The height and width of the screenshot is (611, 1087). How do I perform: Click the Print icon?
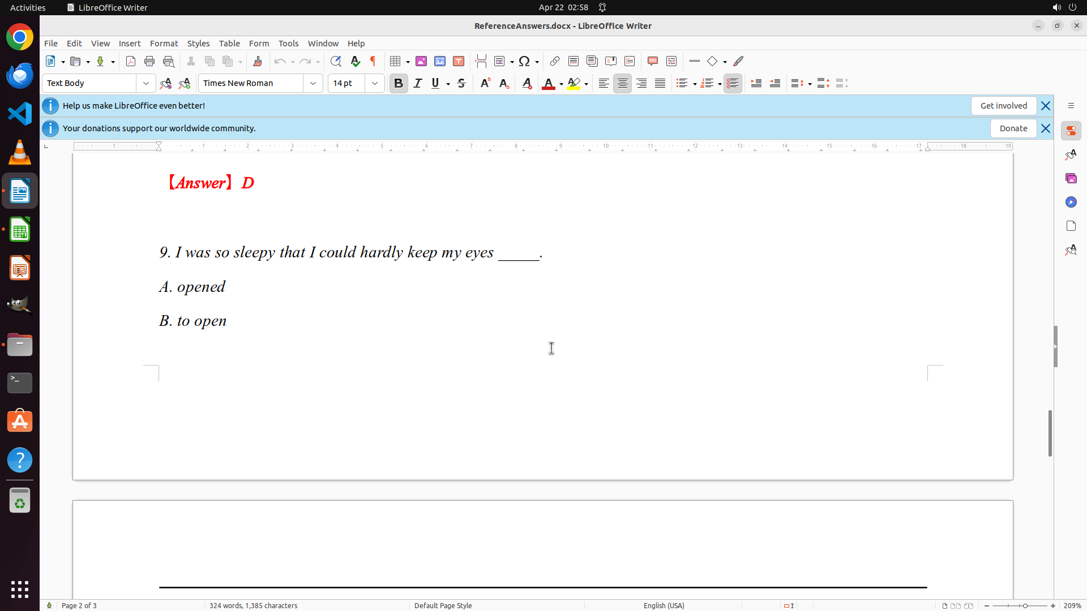tap(149, 61)
